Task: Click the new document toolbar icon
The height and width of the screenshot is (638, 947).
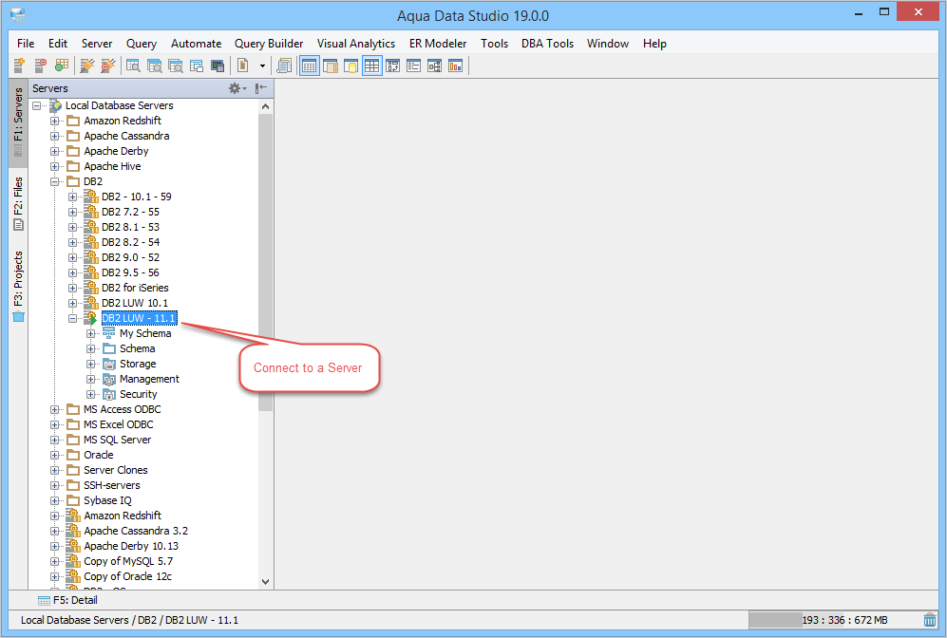Action: click(243, 66)
